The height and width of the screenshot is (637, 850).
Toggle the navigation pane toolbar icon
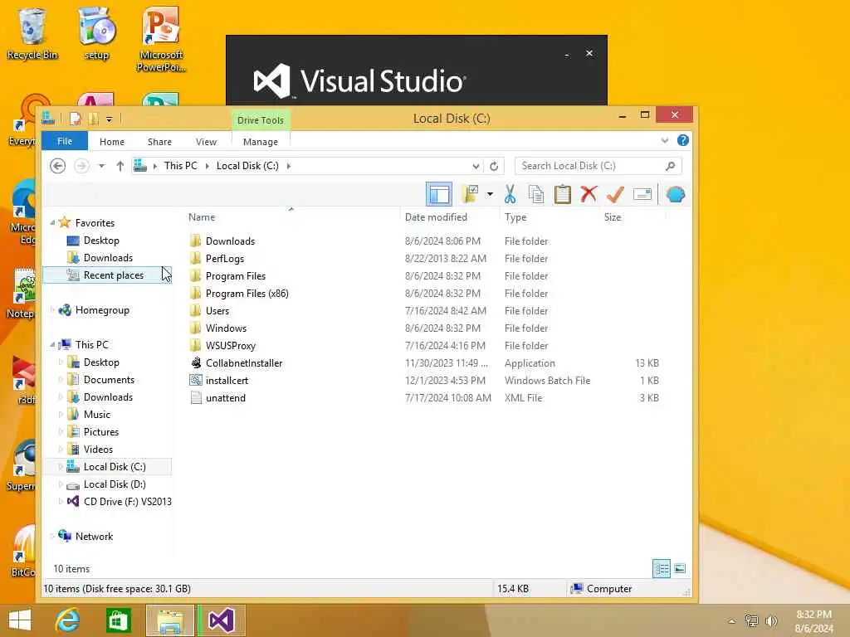pyautogui.click(x=439, y=194)
